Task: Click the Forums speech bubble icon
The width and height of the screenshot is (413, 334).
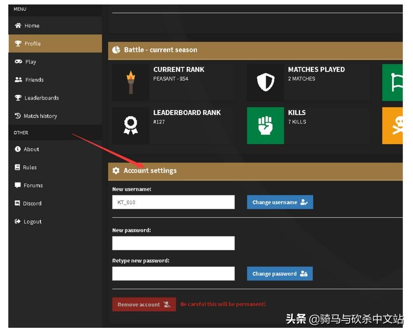Action: click(18, 185)
